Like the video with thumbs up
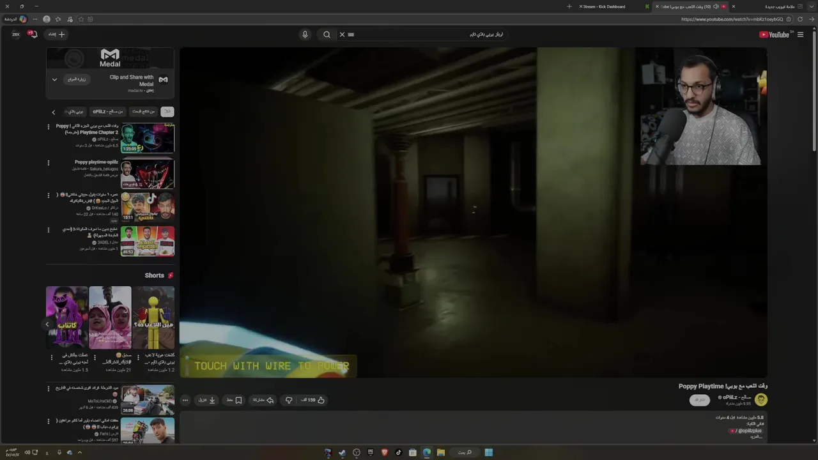818x460 pixels. coord(313,400)
